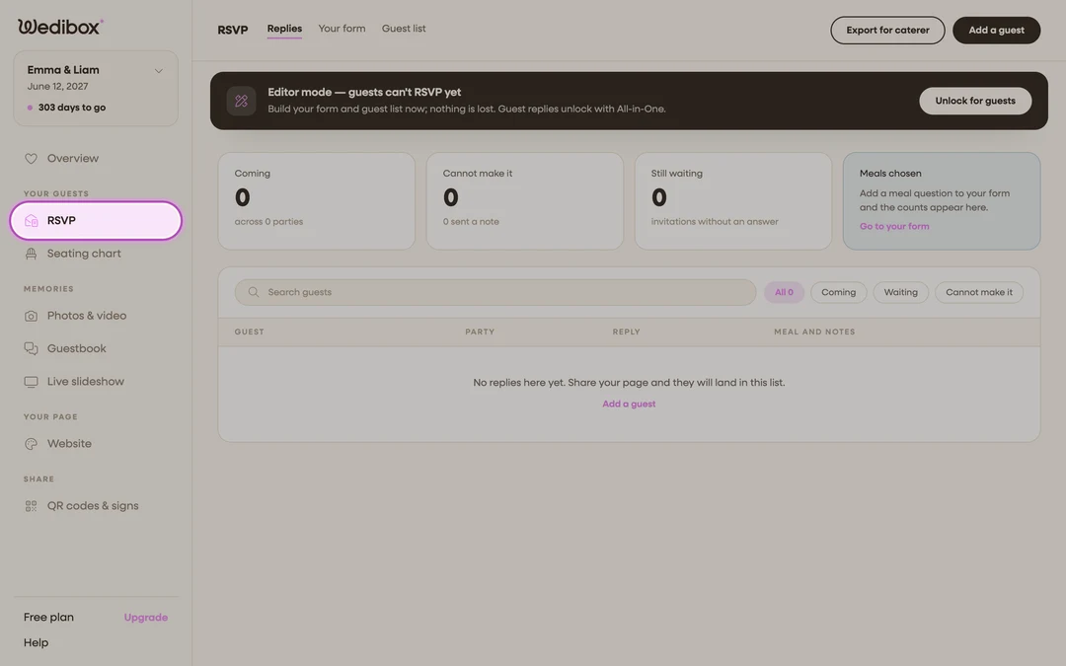
Task: Select the Waiting filter chip
Action: click(x=900, y=292)
